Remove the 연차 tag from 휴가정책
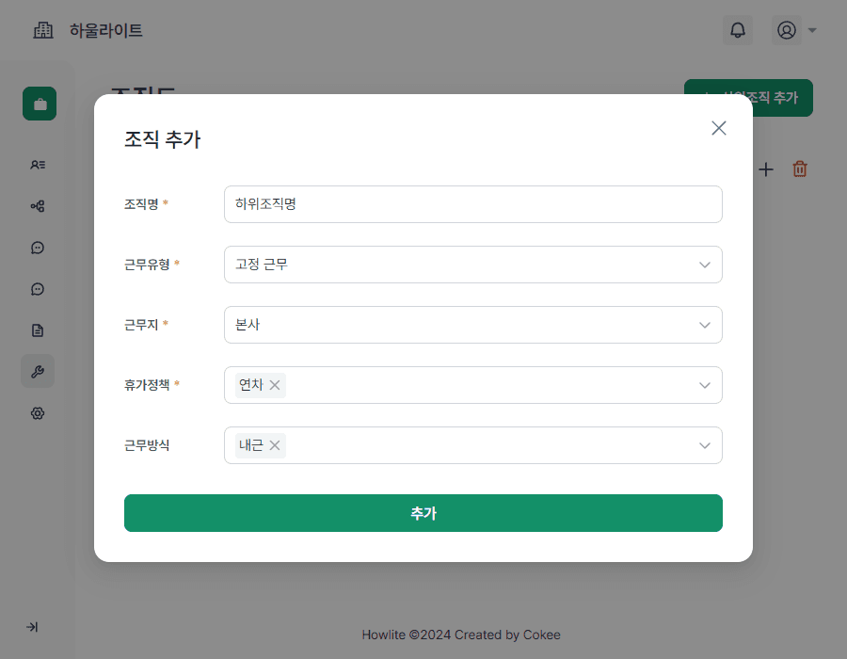847x659 pixels. click(x=275, y=385)
